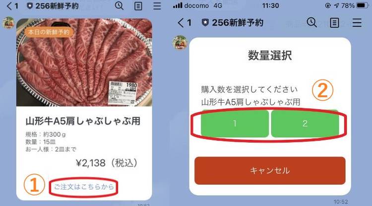Select quantity 2 green button
Screen dimensions: 372x206
[305, 124]
